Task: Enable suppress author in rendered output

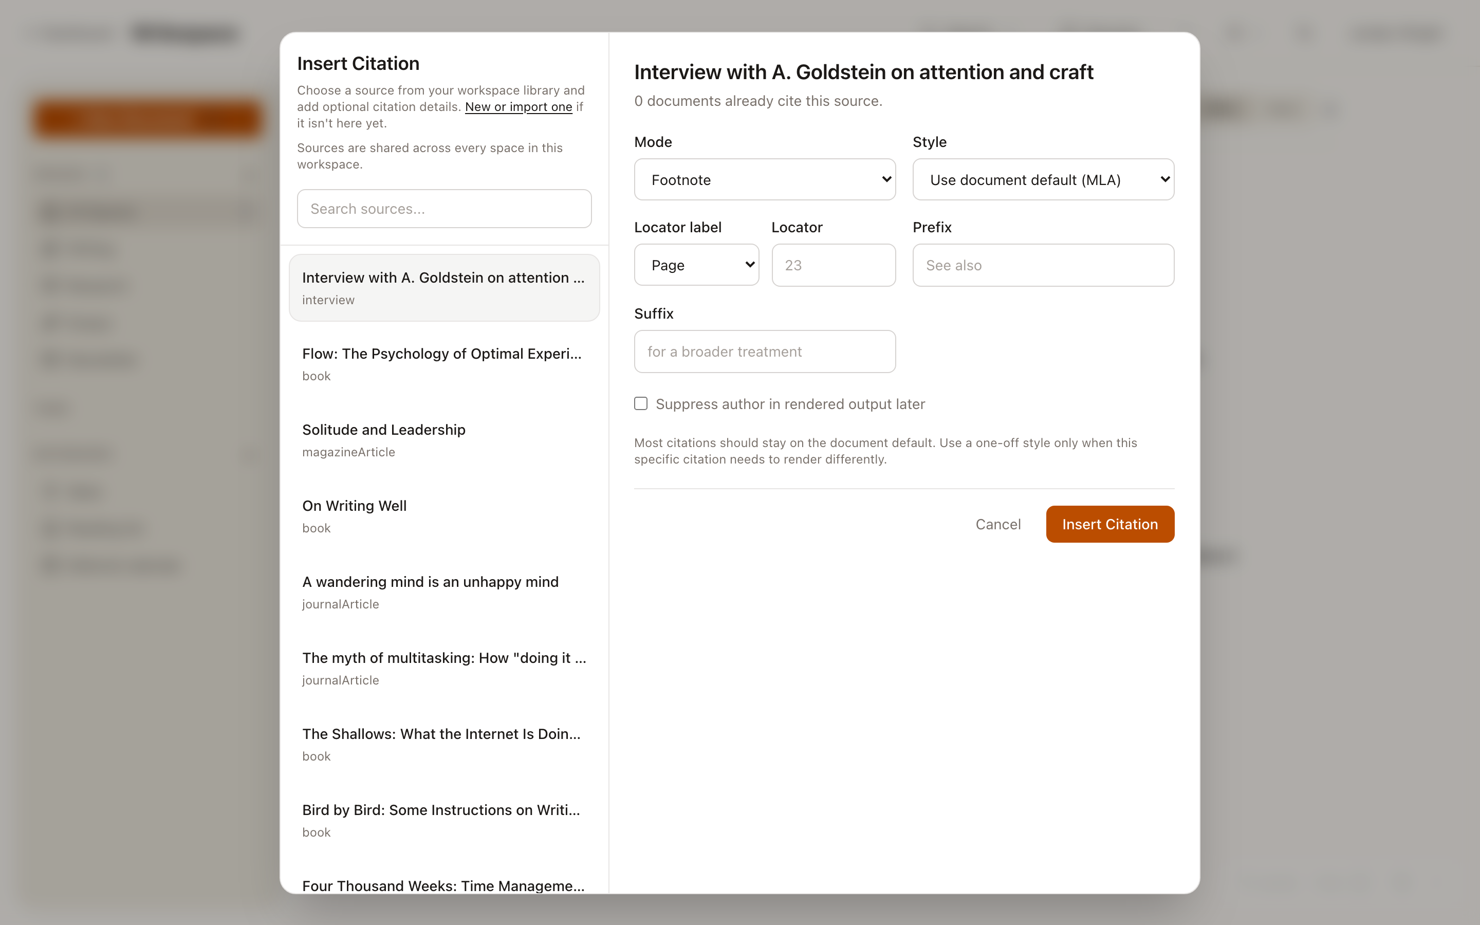Action: pos(640,403)
